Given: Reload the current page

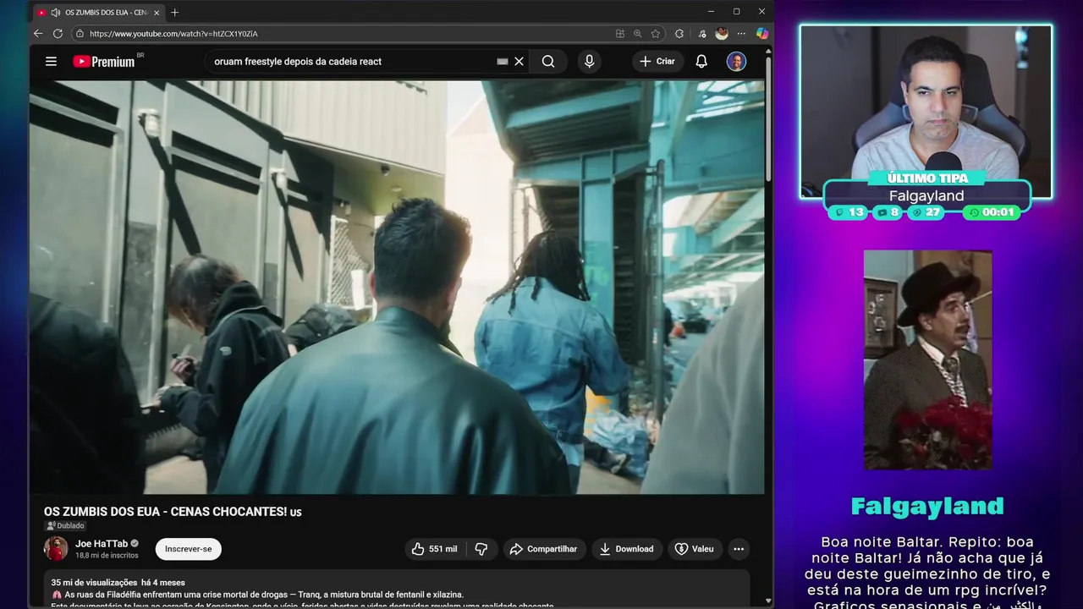Looking at the screenshot, I should pyautogui.click(x=58, y=34).
